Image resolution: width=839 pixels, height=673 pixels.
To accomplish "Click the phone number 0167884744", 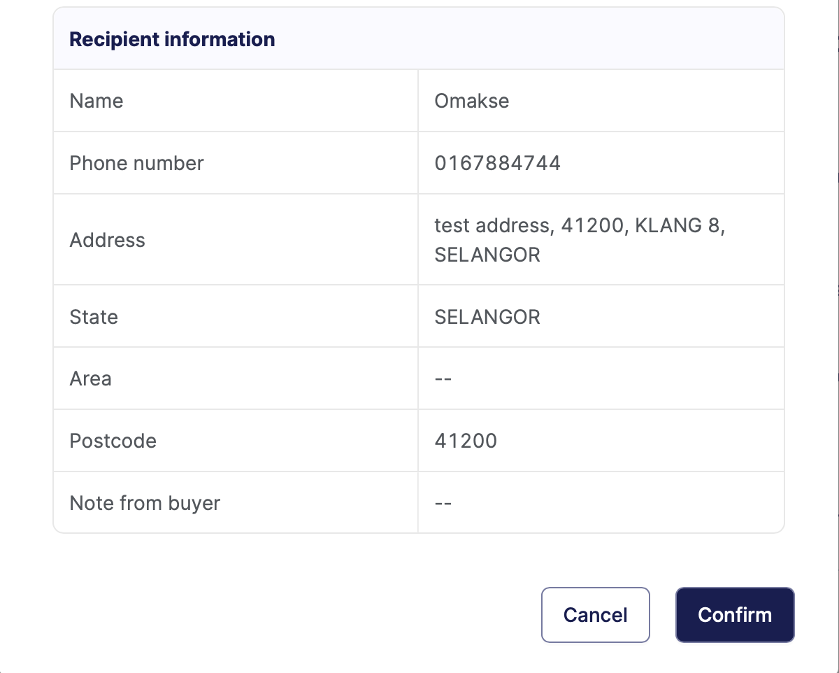I will click(497, 163).
